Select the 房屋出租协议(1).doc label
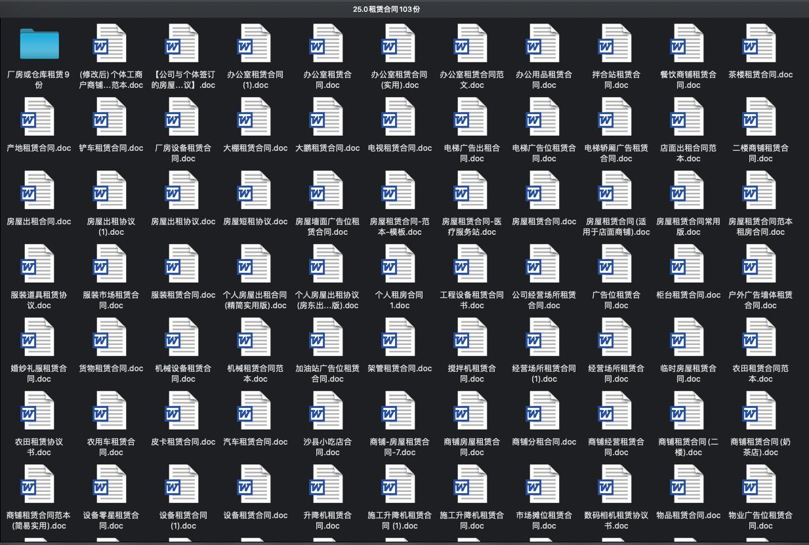The width and height of the screenshot is (809, 545). [x=111, y=227]
